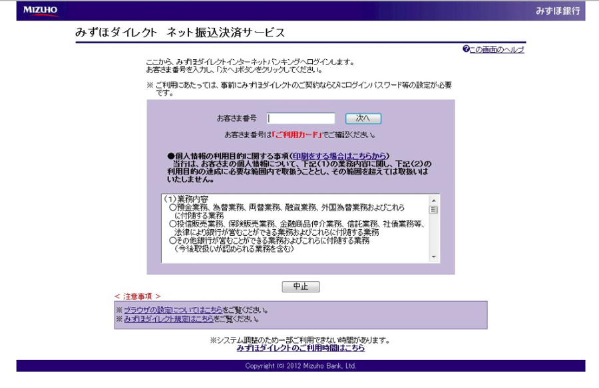Click the scroll up arrow in terms box
This screenshot has width=599, height=388.
coord(433,201)
